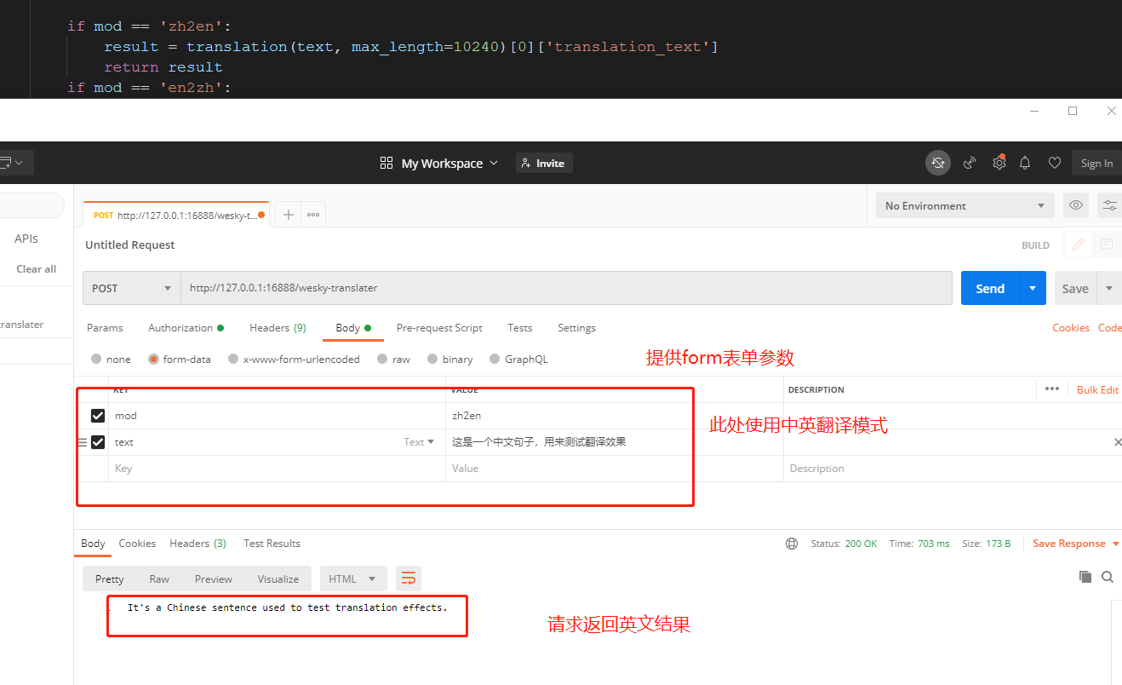Open the Send button dropdown arrow
Screen dimensions: 1122x685
[x=1033, y=288]
